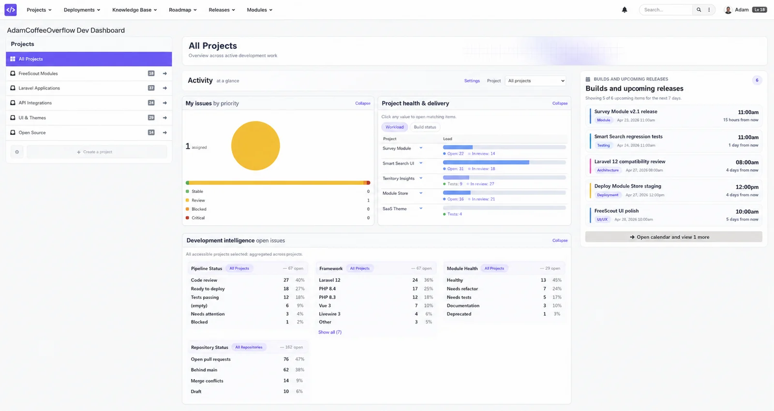
Task: Open Laravel Applications via its arrow
Action: coord(165,88)
